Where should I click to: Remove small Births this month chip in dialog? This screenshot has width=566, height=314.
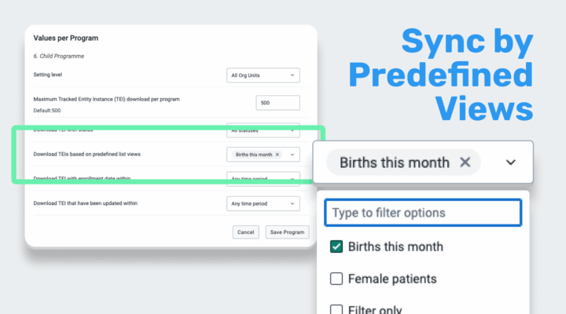point(277,155)
